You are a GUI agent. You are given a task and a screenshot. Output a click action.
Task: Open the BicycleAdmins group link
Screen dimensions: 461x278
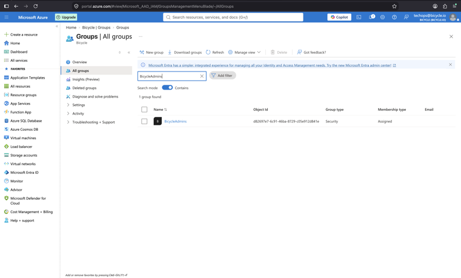pyautogui.click(x=176, y=121)
